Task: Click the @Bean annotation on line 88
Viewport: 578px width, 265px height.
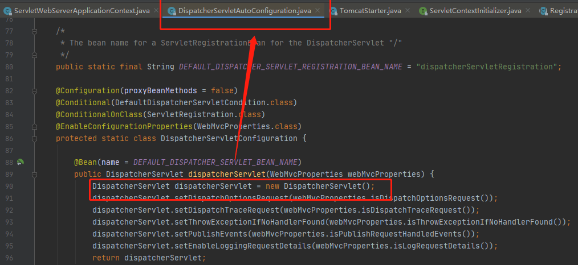Action: pyautogui.click(x=86, y=162)
